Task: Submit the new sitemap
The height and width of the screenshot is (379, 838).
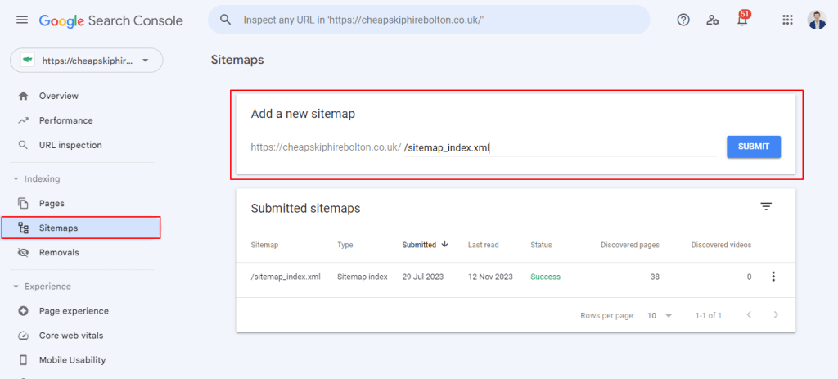Action: point(754,147)
